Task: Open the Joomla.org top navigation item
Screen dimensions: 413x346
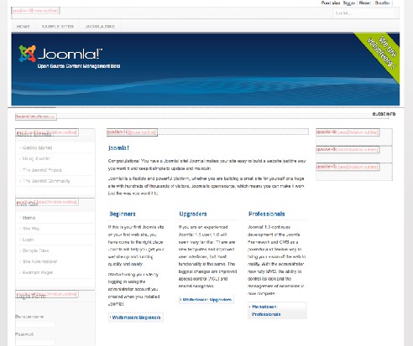Action: [100, 27]
